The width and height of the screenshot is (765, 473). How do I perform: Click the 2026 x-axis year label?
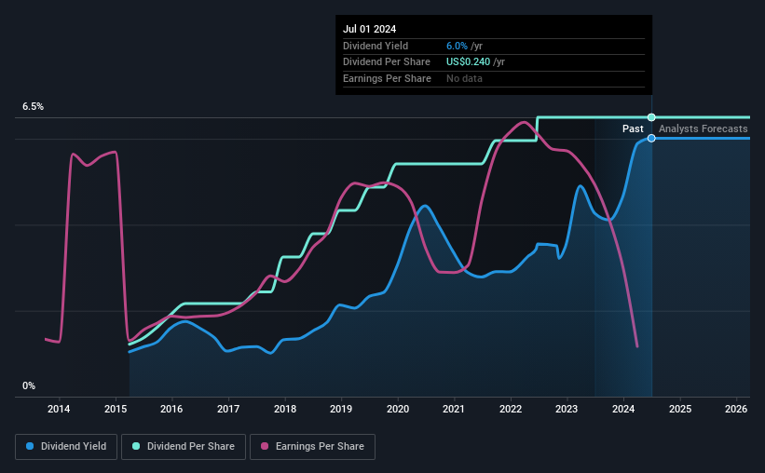point(736,409)
